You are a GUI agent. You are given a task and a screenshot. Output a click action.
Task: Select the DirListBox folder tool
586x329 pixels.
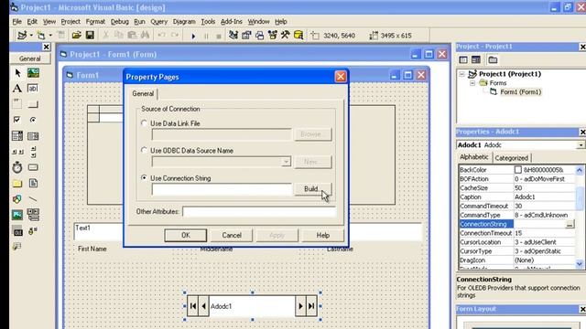coord(17,183)
